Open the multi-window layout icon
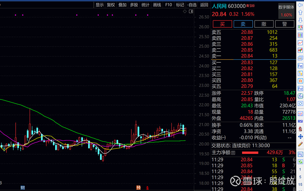Screen dimensions: 304x191 [300, 58]
